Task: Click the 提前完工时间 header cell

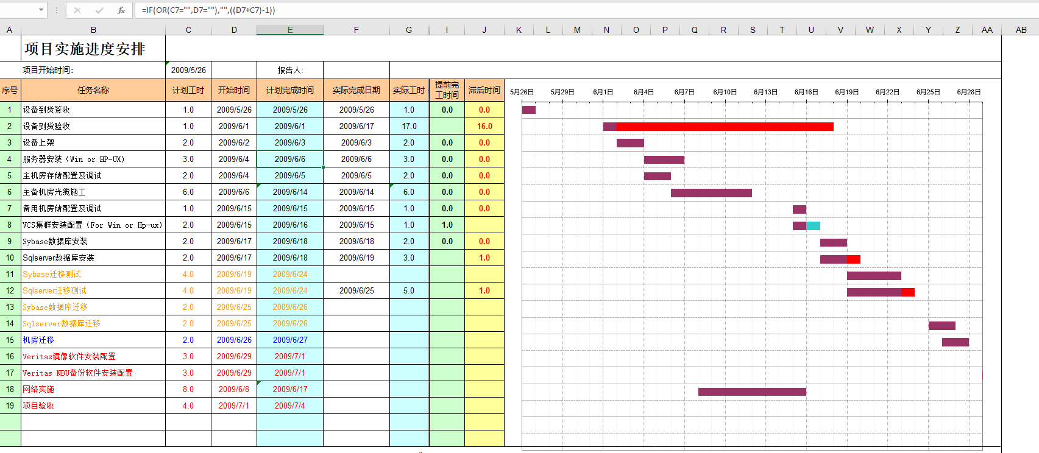Action: (447, 90)
